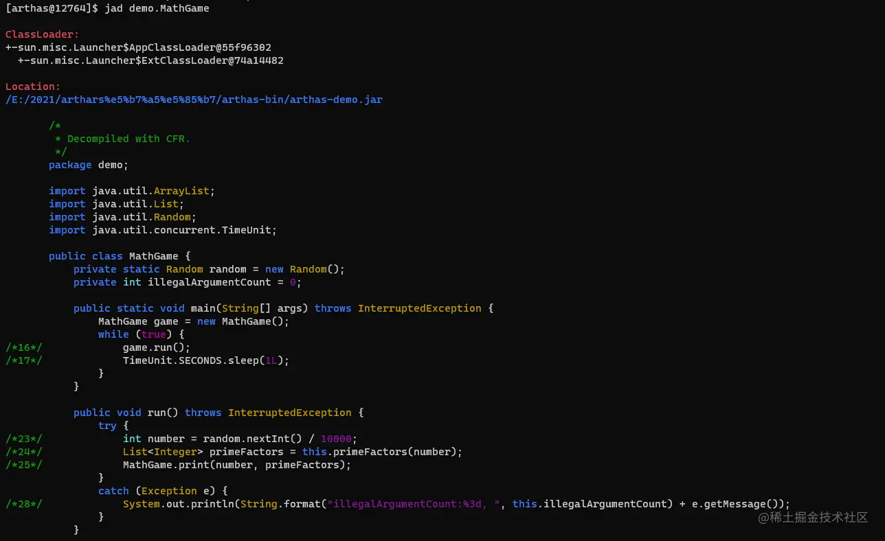Screen dimensions: 885x541
Task: Click the import java.util.List line
Action: [117, 204]
